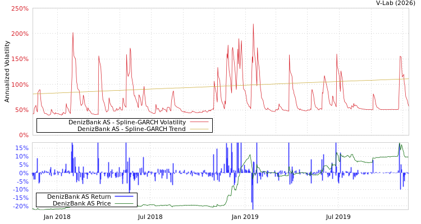
Task: Click the red Volatility legend line sample
Action: 199,122
